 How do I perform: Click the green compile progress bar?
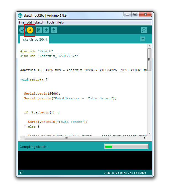(126, 146)
